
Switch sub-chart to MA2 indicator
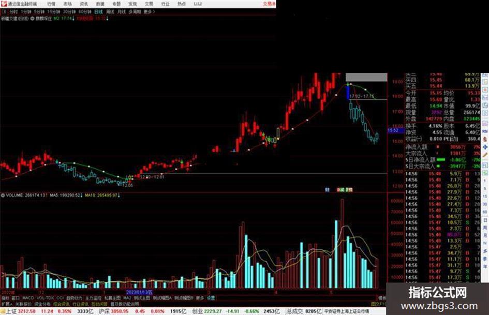pyautogui.click(x=127, y=298)
